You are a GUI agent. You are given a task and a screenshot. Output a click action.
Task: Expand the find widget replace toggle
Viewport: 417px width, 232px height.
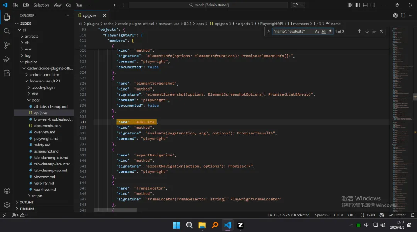coord(268,31)
